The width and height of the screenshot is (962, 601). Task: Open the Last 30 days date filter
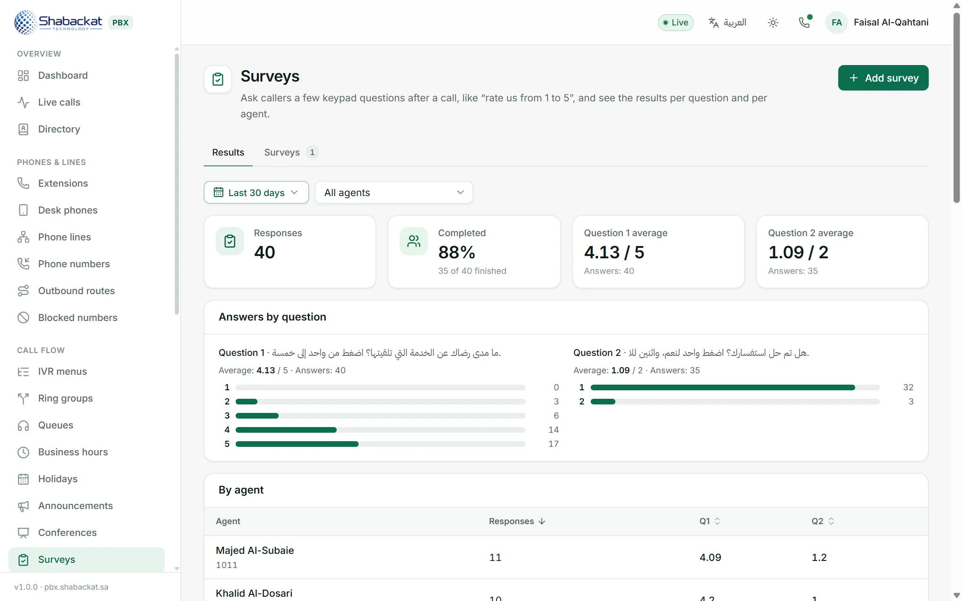point(256,192)
